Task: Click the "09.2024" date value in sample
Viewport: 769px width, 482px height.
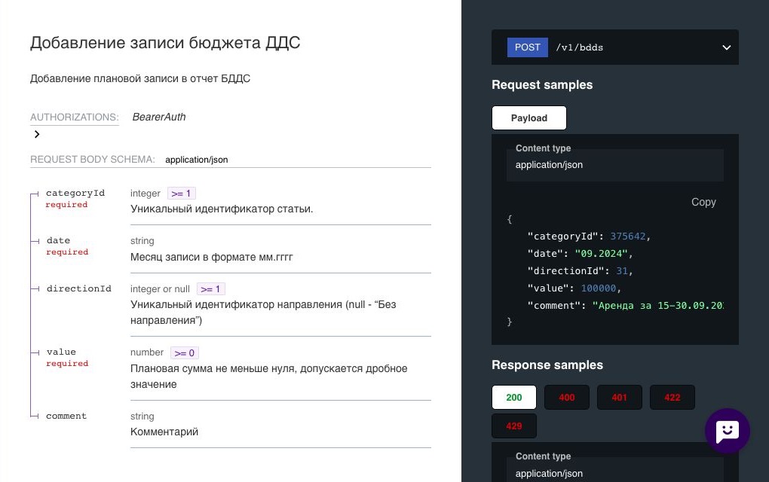Action: pos(601,253)
